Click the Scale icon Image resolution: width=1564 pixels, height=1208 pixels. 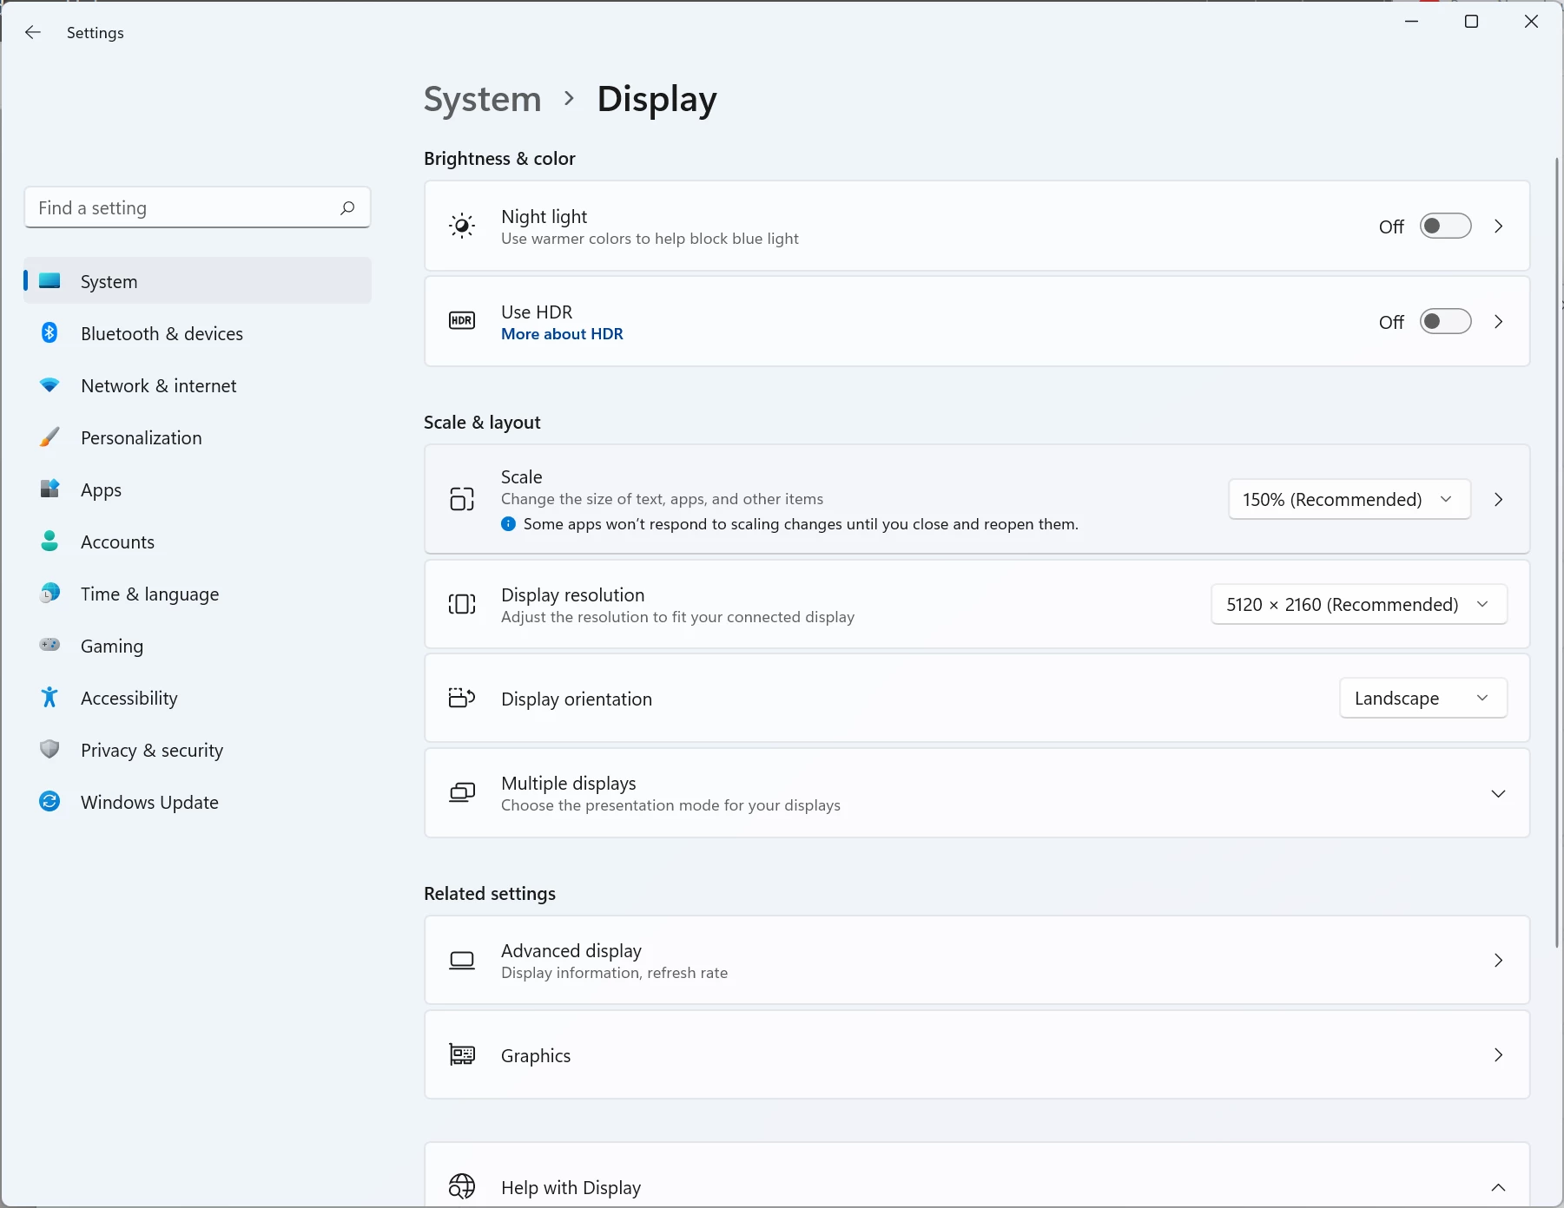click(x=462, y=499)
